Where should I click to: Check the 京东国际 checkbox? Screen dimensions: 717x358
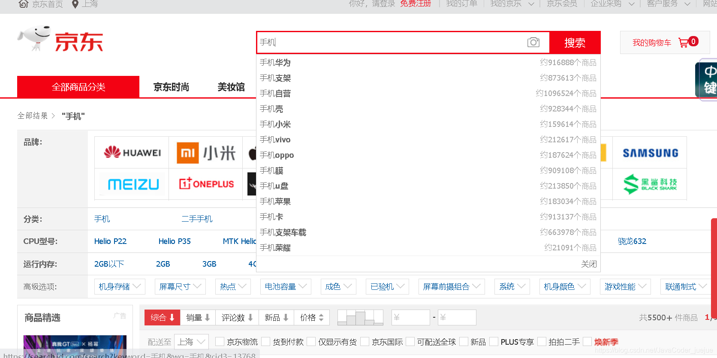[365, 342]
